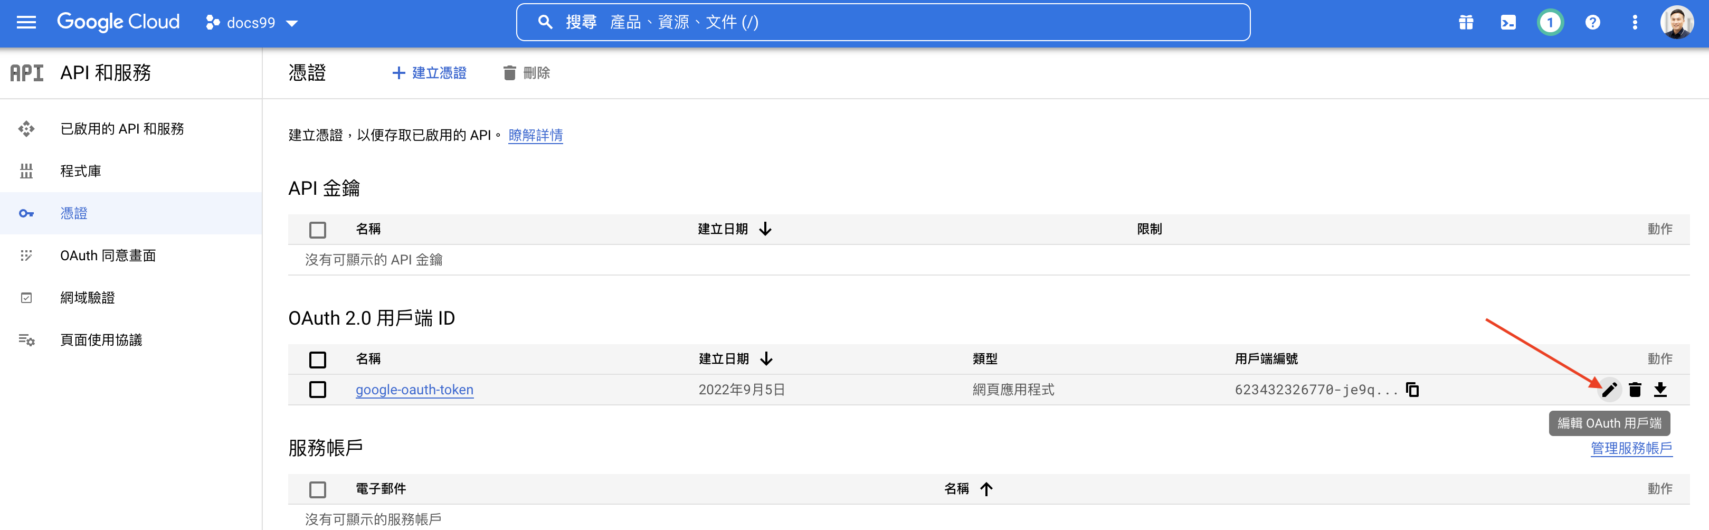Image resolution: width=1709 pixels, height=530 pixels.
Task: Open the gift free trial icon
Action: pos(1466,23)
